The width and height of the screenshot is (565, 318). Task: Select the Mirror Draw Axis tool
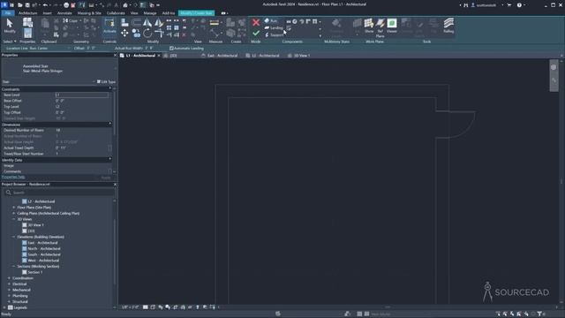(159, 23)
